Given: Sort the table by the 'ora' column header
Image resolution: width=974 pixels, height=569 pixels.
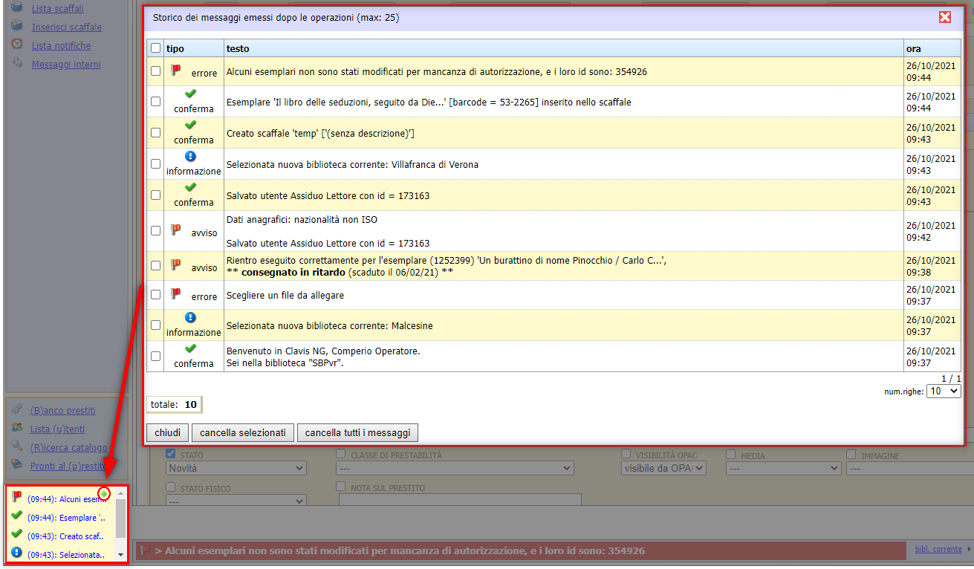Looking at the screenshot, I should 913,48.
